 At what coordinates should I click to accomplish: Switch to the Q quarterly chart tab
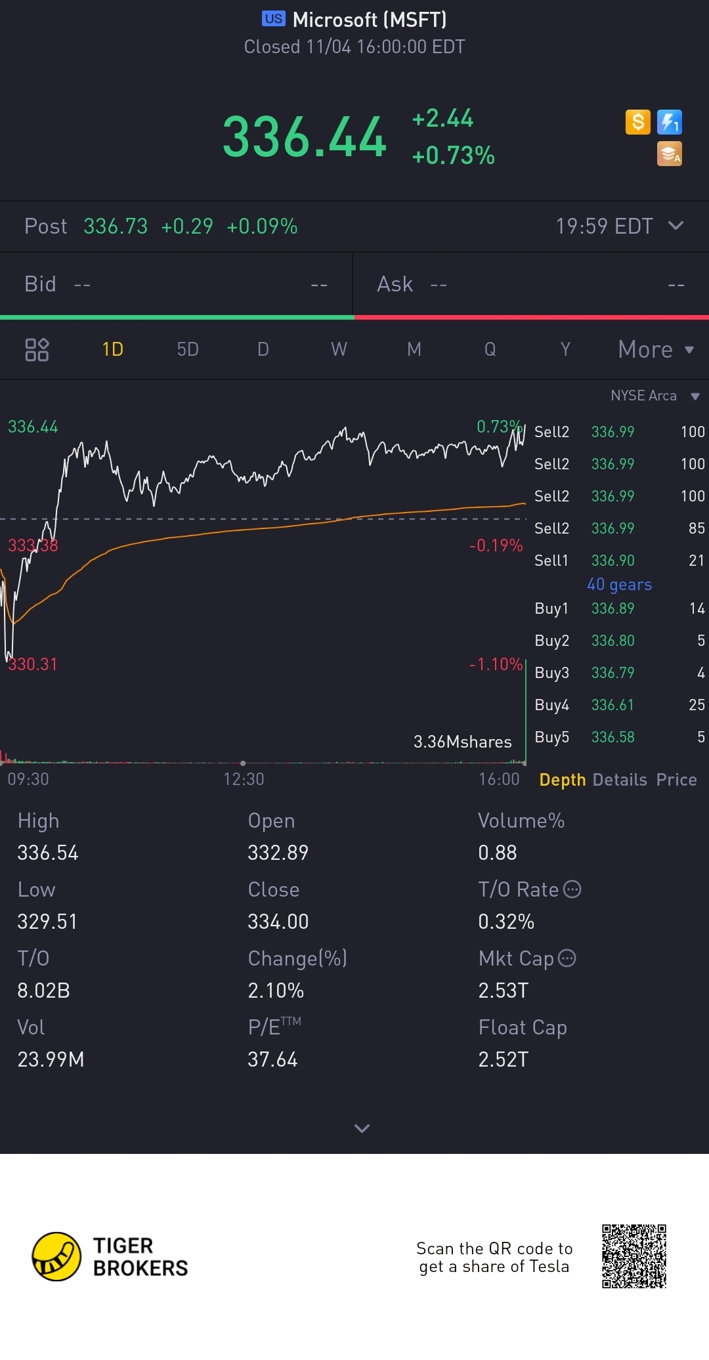tap(490, 349)
